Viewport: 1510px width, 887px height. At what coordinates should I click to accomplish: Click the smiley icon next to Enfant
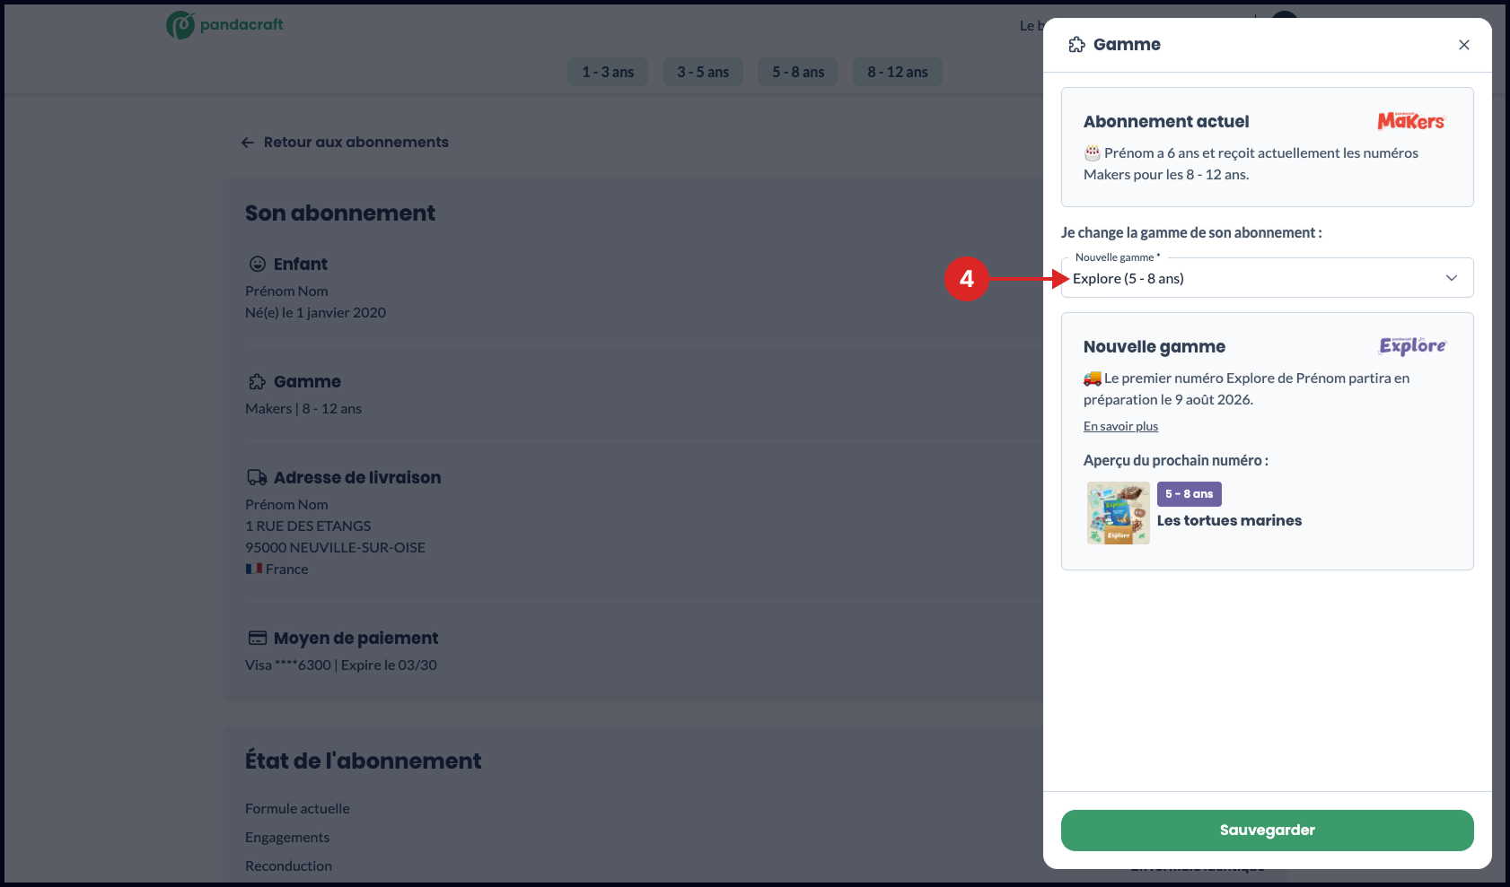258,264
